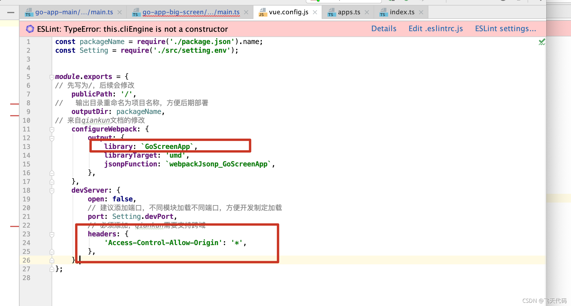This screenshot has height=306, width=571.
Task: Click outputDir property on line 9
Action: (x=90, y=112)
